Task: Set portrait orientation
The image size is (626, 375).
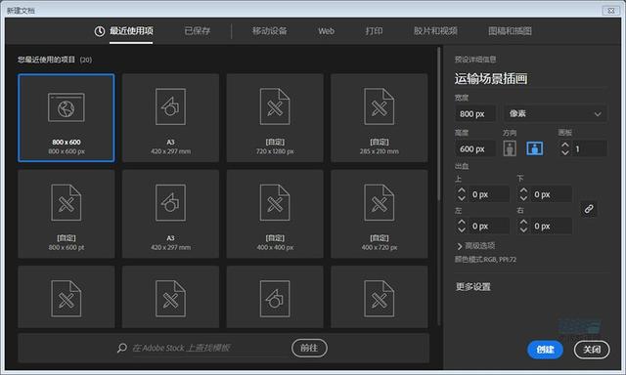Action: (510, 148)
